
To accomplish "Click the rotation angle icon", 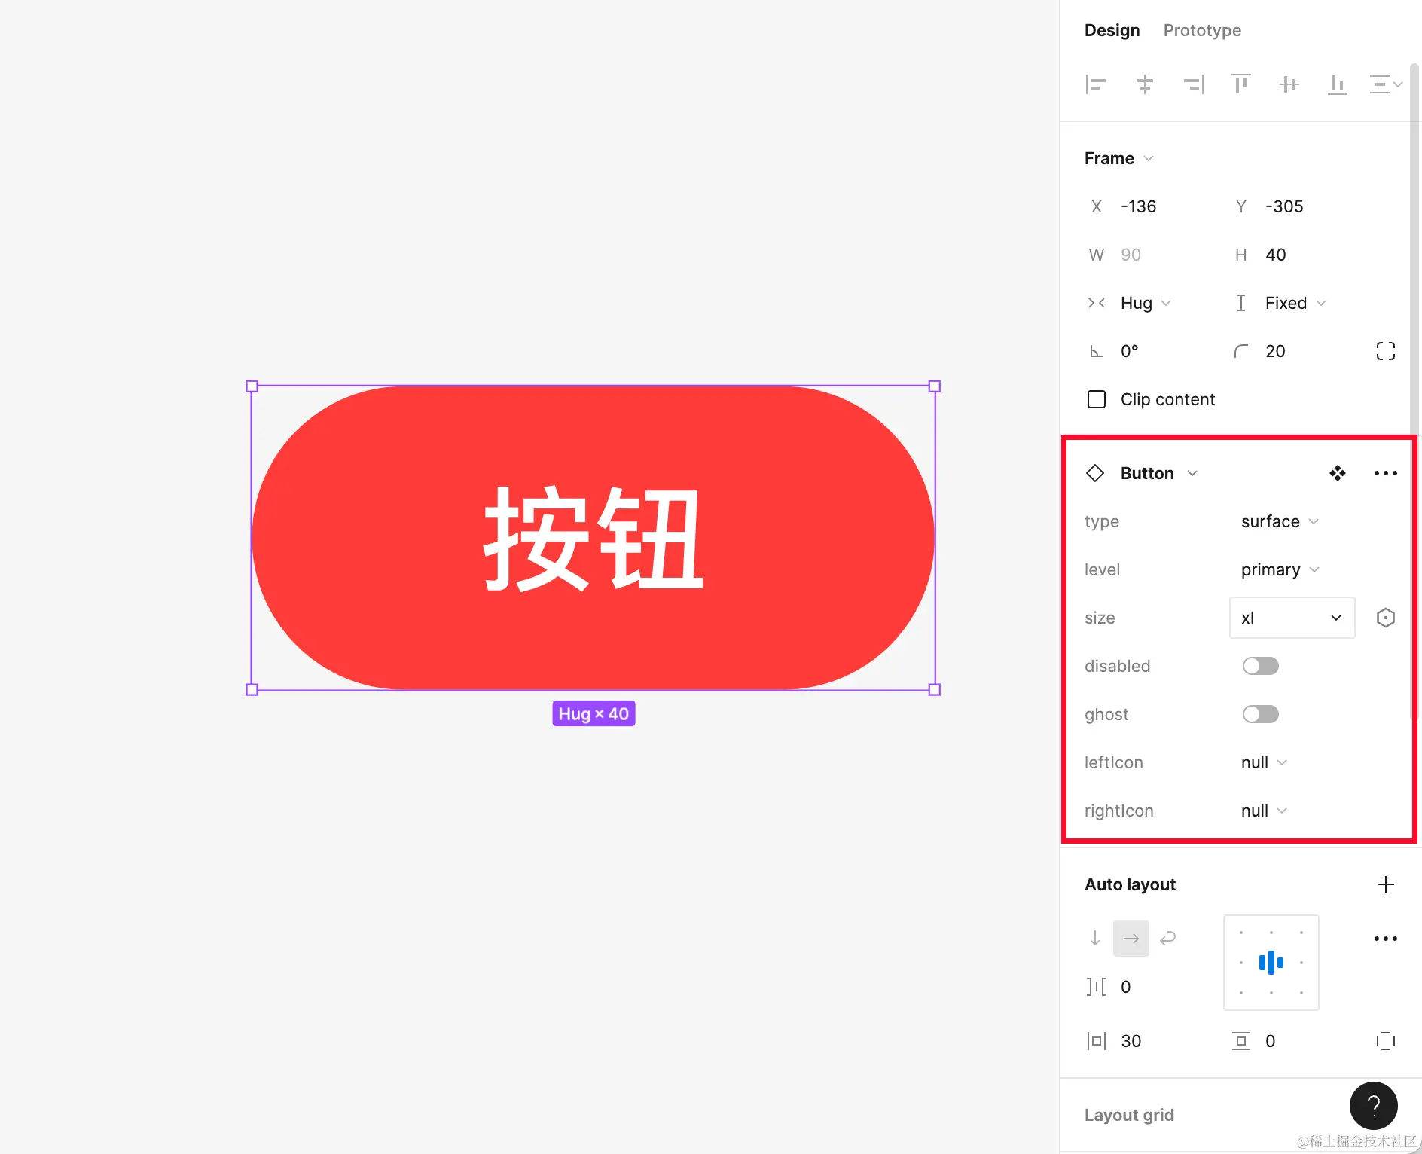I will point(1096,351).
